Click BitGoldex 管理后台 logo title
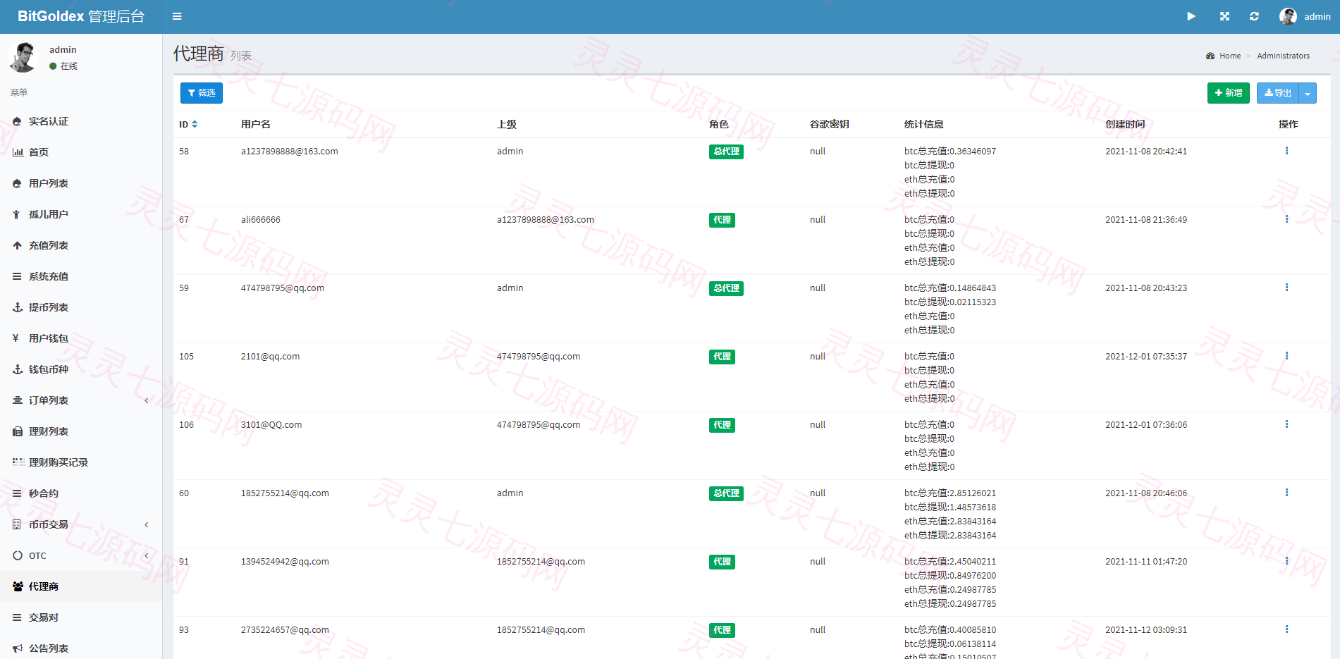Viewport: 1340px width, 659px height. tap(81, 16)
